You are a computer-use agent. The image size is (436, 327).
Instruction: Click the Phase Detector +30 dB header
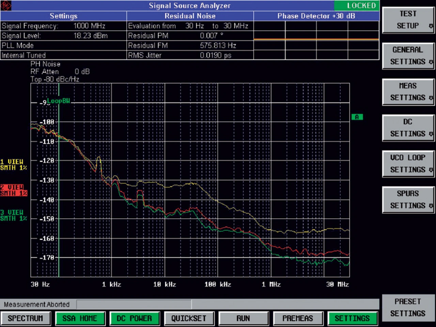click(316, 16)
